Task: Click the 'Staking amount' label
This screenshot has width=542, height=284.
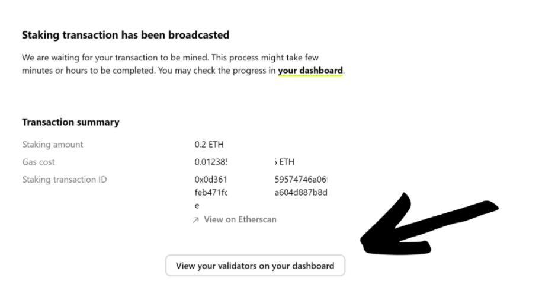Action: tap(52, 145)
